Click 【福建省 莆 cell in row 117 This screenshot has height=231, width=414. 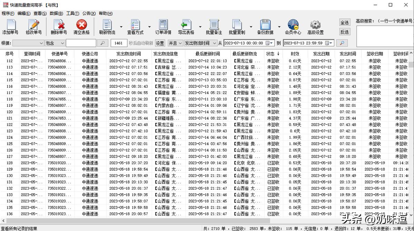click(167, 93)
